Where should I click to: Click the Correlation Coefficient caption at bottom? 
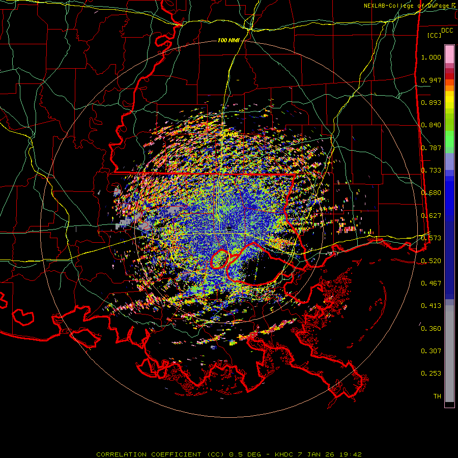pyautogui.click(x=229, y=454)
